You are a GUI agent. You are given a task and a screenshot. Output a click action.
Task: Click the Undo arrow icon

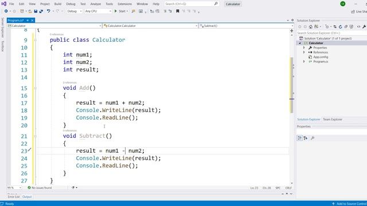pos(48,11)
